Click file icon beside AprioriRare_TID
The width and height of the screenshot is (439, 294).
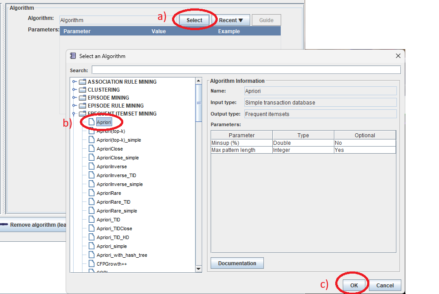[91, 201]
